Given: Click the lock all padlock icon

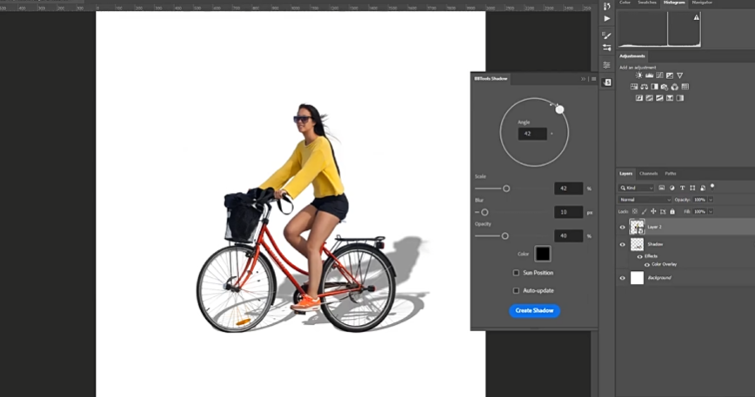Looking at the screenshot, I should [671, 211].
